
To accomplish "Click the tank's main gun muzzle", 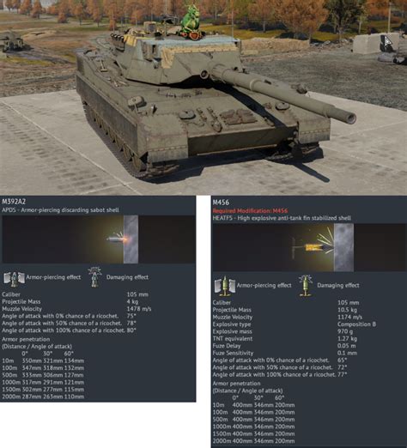I will tap(348, 118).
